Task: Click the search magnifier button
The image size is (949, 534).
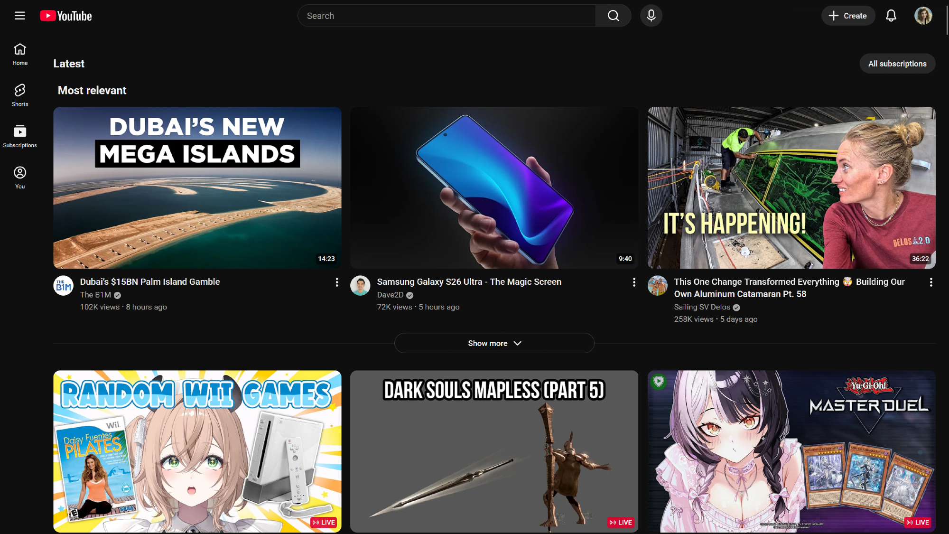Action: 613,16
